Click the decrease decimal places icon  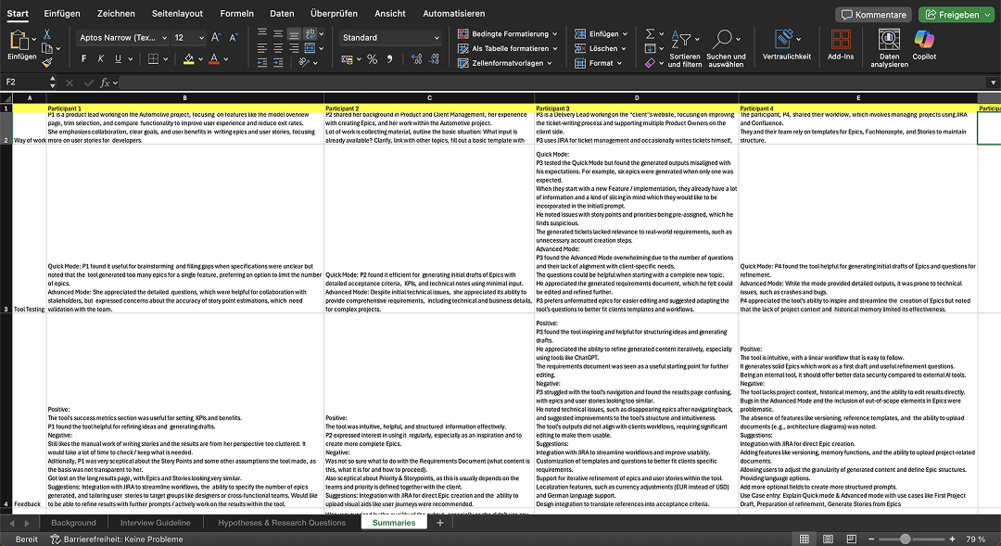434,58
